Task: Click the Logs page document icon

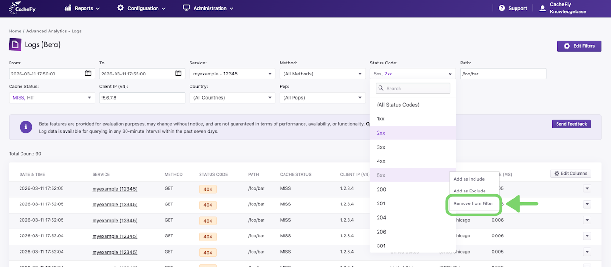Action: pos(15,45)
